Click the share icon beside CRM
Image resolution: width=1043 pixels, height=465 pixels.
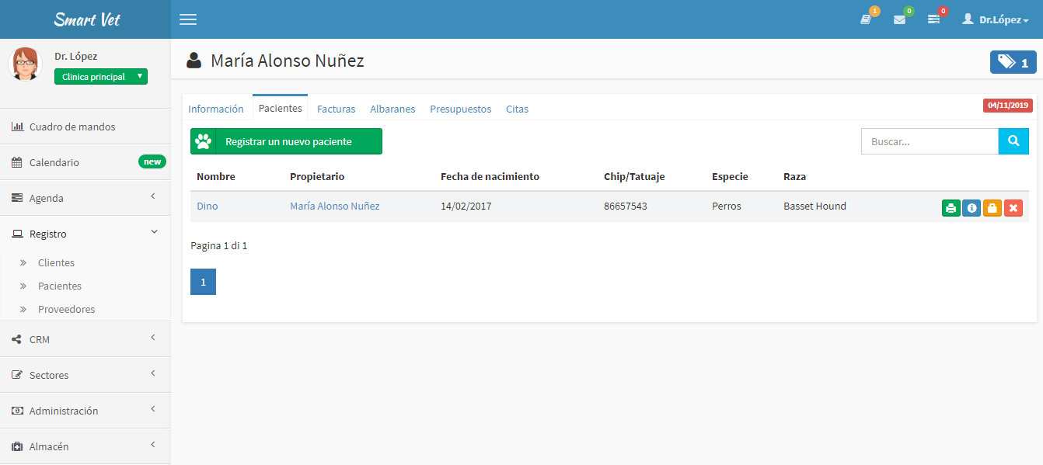(x=17, y=339)
